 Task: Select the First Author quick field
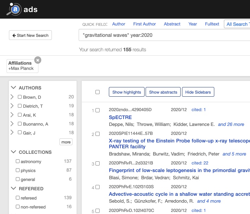point(144,24)
